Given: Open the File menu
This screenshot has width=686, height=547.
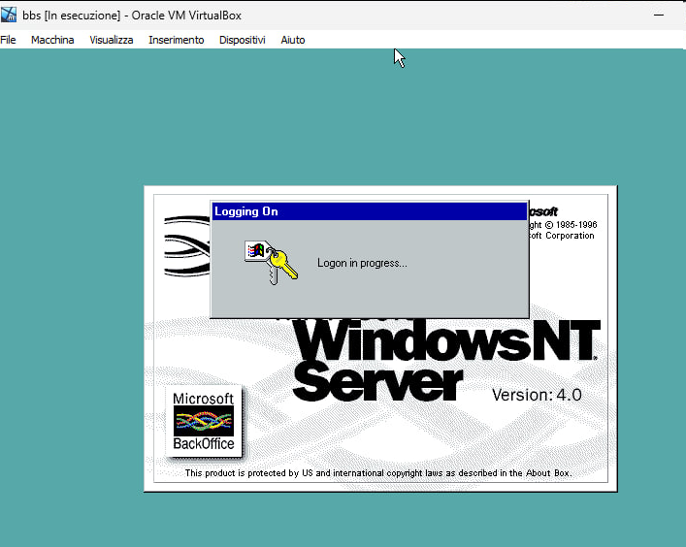Looking at the screenshot, I should click(x=8, y=40).
